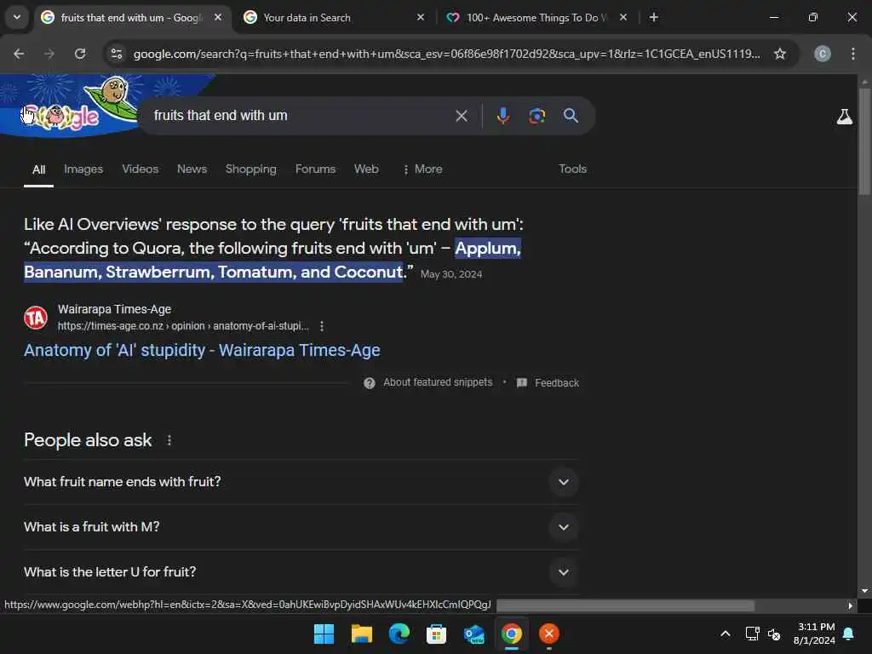Switch to Images results
The image size is (872, 654).
point(83,169)
